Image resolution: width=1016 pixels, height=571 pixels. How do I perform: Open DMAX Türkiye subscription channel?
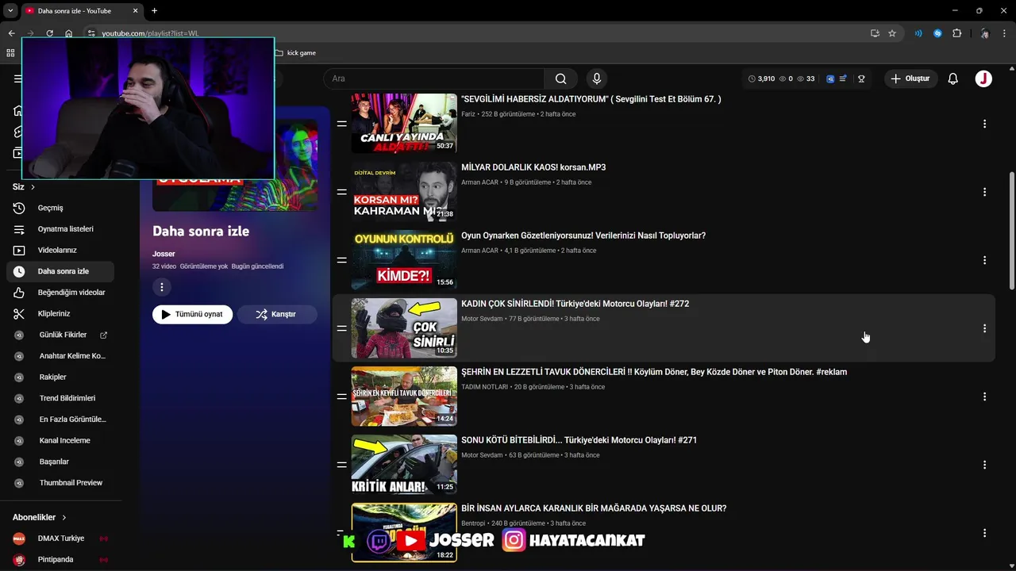(60, 538)
